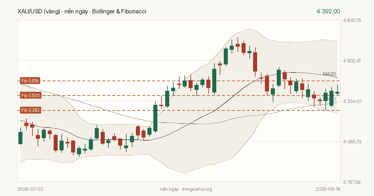The height and width of the screenshot is (196, 374).
Task: Click the large red candle falling from 4 602
Action: point(255,62)
